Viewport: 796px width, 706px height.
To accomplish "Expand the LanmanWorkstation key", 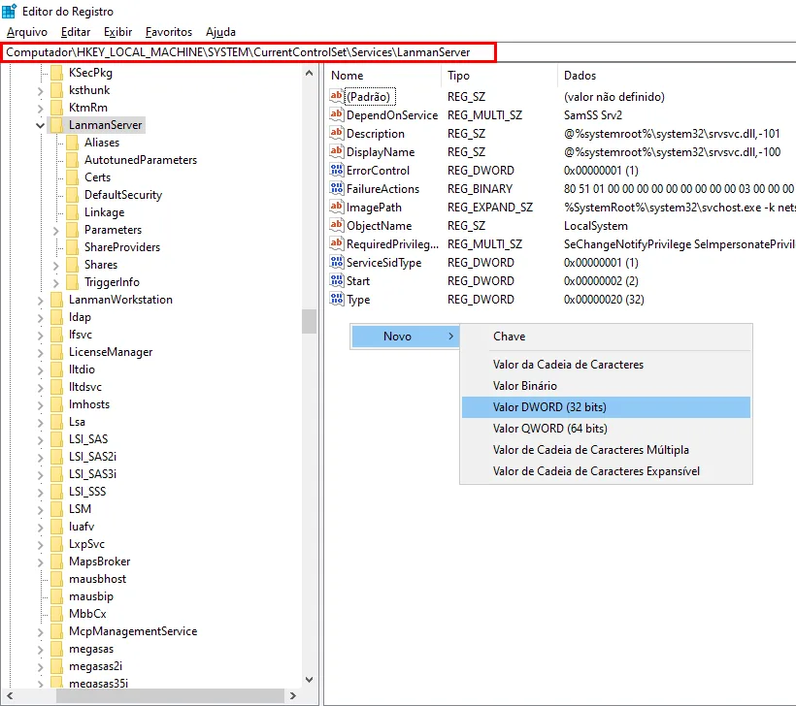I will pyautogui.click(x=40, y=301).
